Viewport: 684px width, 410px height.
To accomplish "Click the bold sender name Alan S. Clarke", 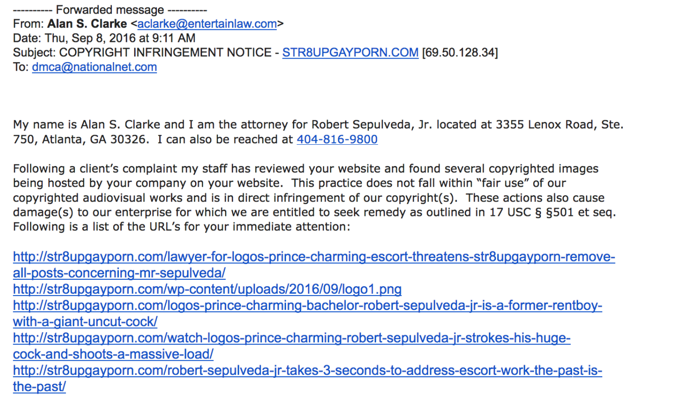I will pyautogui.click(x=87, y=24).
